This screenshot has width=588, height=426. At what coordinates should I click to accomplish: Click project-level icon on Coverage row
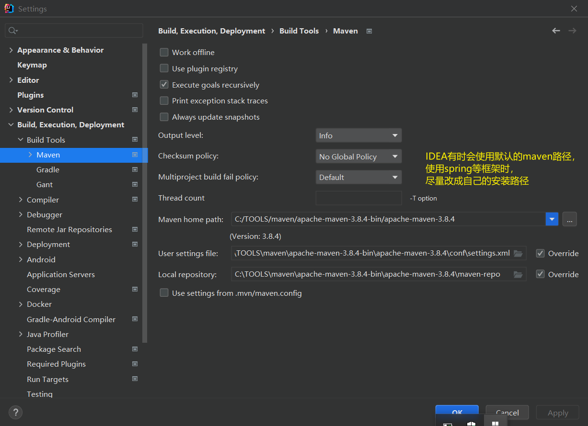pos(135,289)
